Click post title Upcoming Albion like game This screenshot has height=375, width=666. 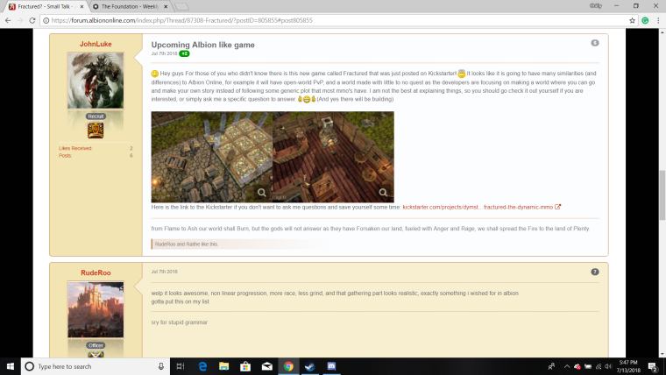203,45
